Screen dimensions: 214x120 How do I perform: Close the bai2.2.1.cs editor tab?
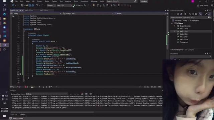coord(23,10)
